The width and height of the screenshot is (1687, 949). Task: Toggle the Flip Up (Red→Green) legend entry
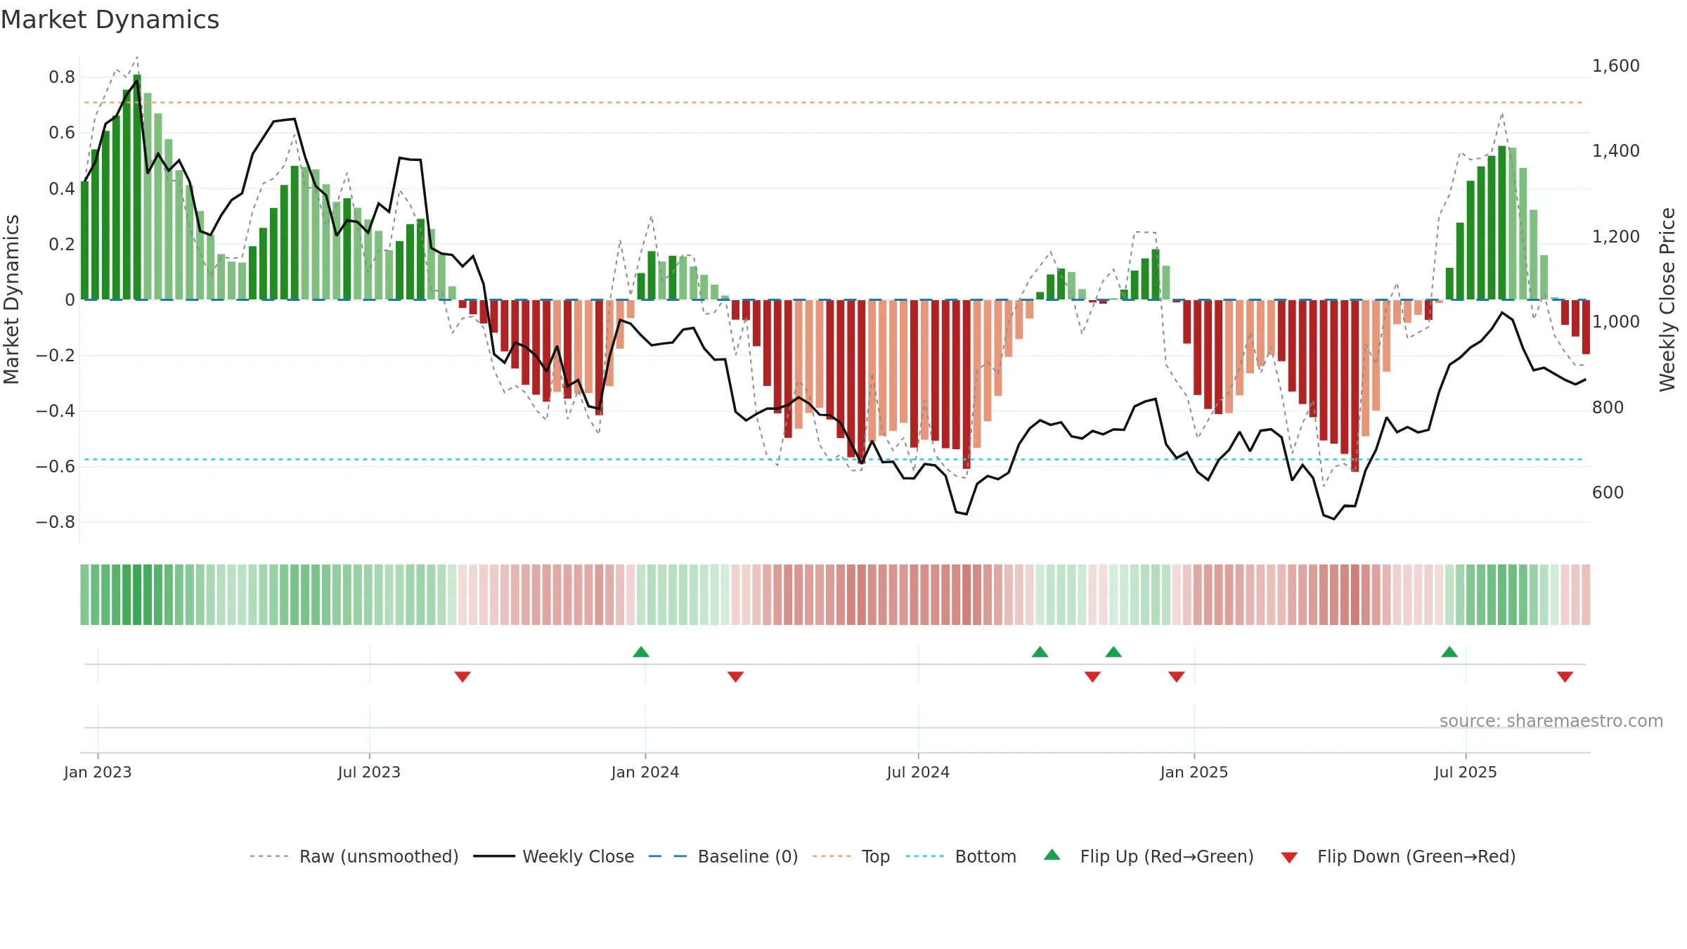tap(1149, 856)
